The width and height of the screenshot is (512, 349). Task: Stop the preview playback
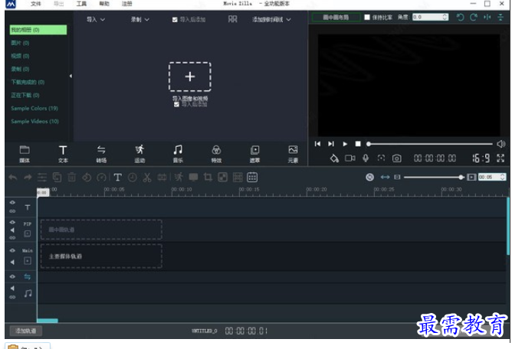coord(358,144)
